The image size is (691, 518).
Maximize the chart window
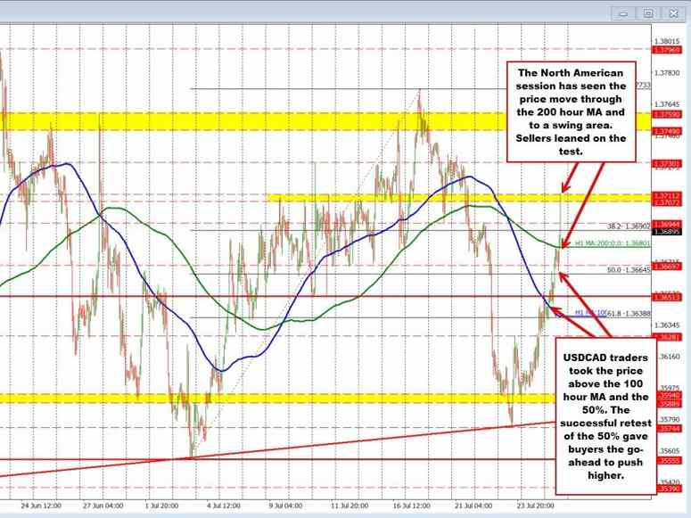(648, 13)
